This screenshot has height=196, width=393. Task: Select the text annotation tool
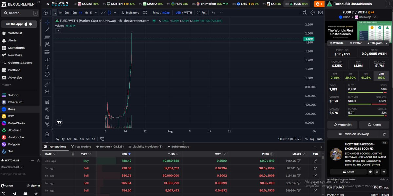[x=47, y=67]
